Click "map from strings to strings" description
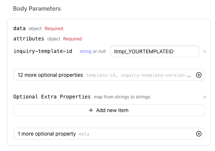The height and width of the screenshot is (151, 215). point(122,97)
